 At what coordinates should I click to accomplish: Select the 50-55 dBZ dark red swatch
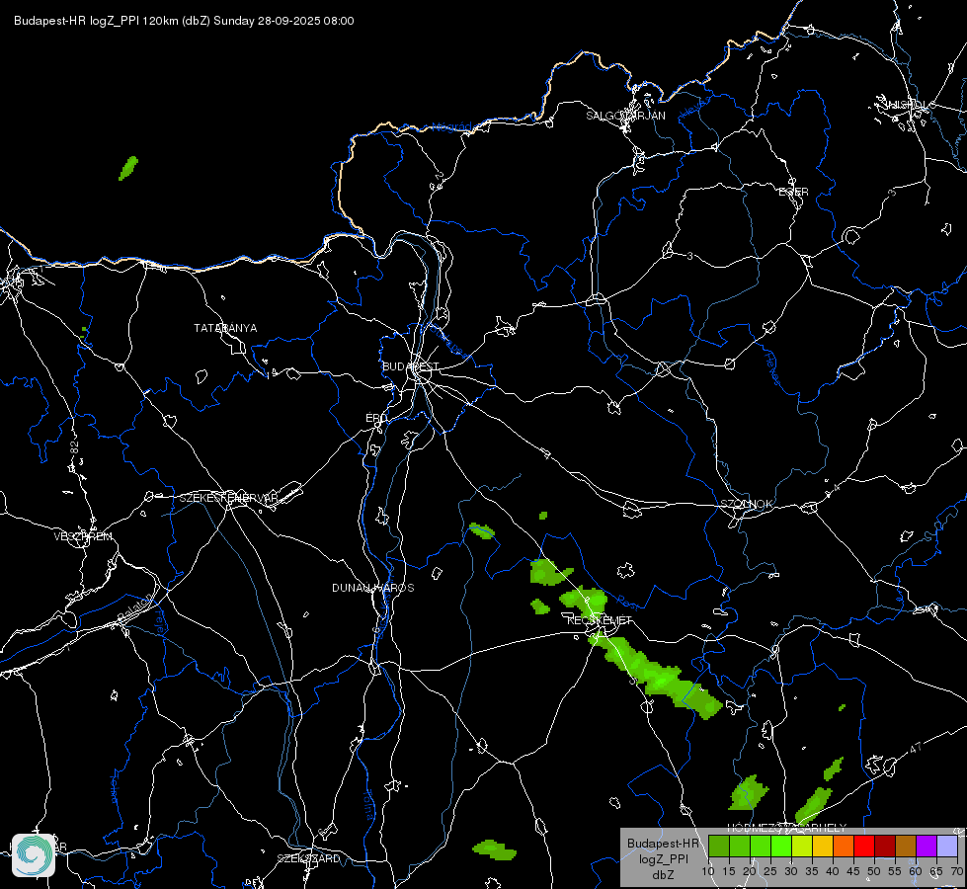tap(884, 846)
